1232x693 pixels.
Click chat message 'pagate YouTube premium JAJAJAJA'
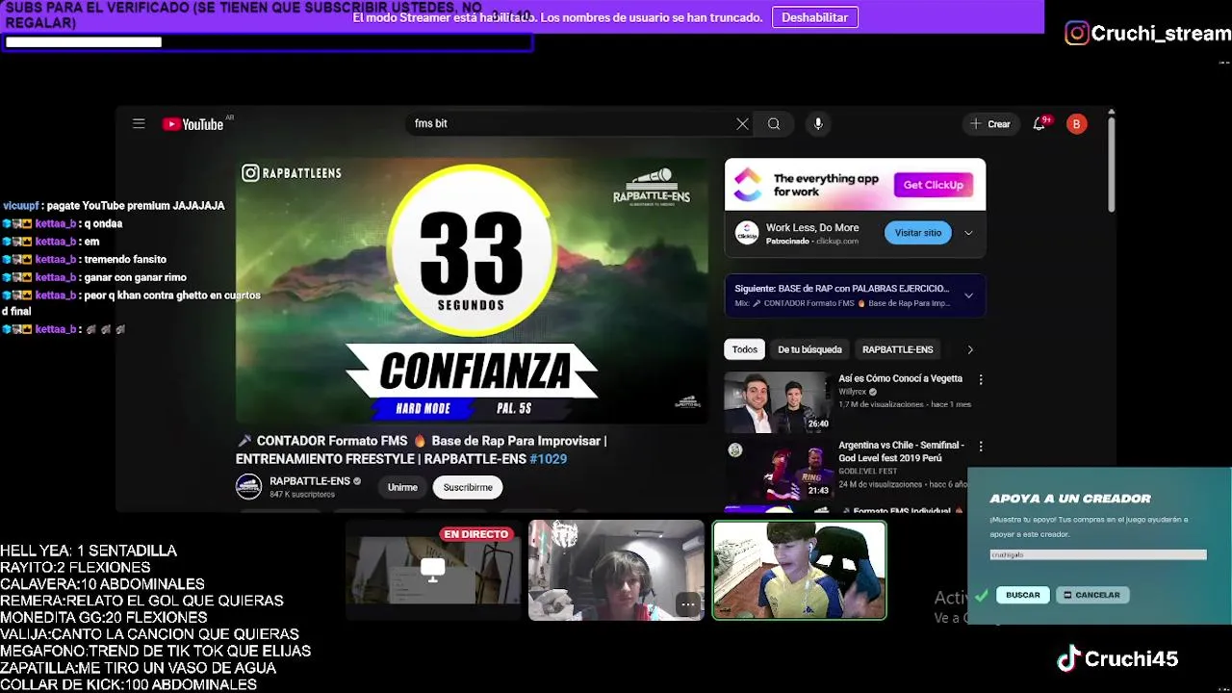pos(136,206)
